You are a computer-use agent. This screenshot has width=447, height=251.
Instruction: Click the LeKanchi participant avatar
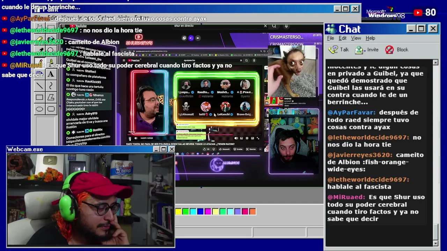pos(225,106)
